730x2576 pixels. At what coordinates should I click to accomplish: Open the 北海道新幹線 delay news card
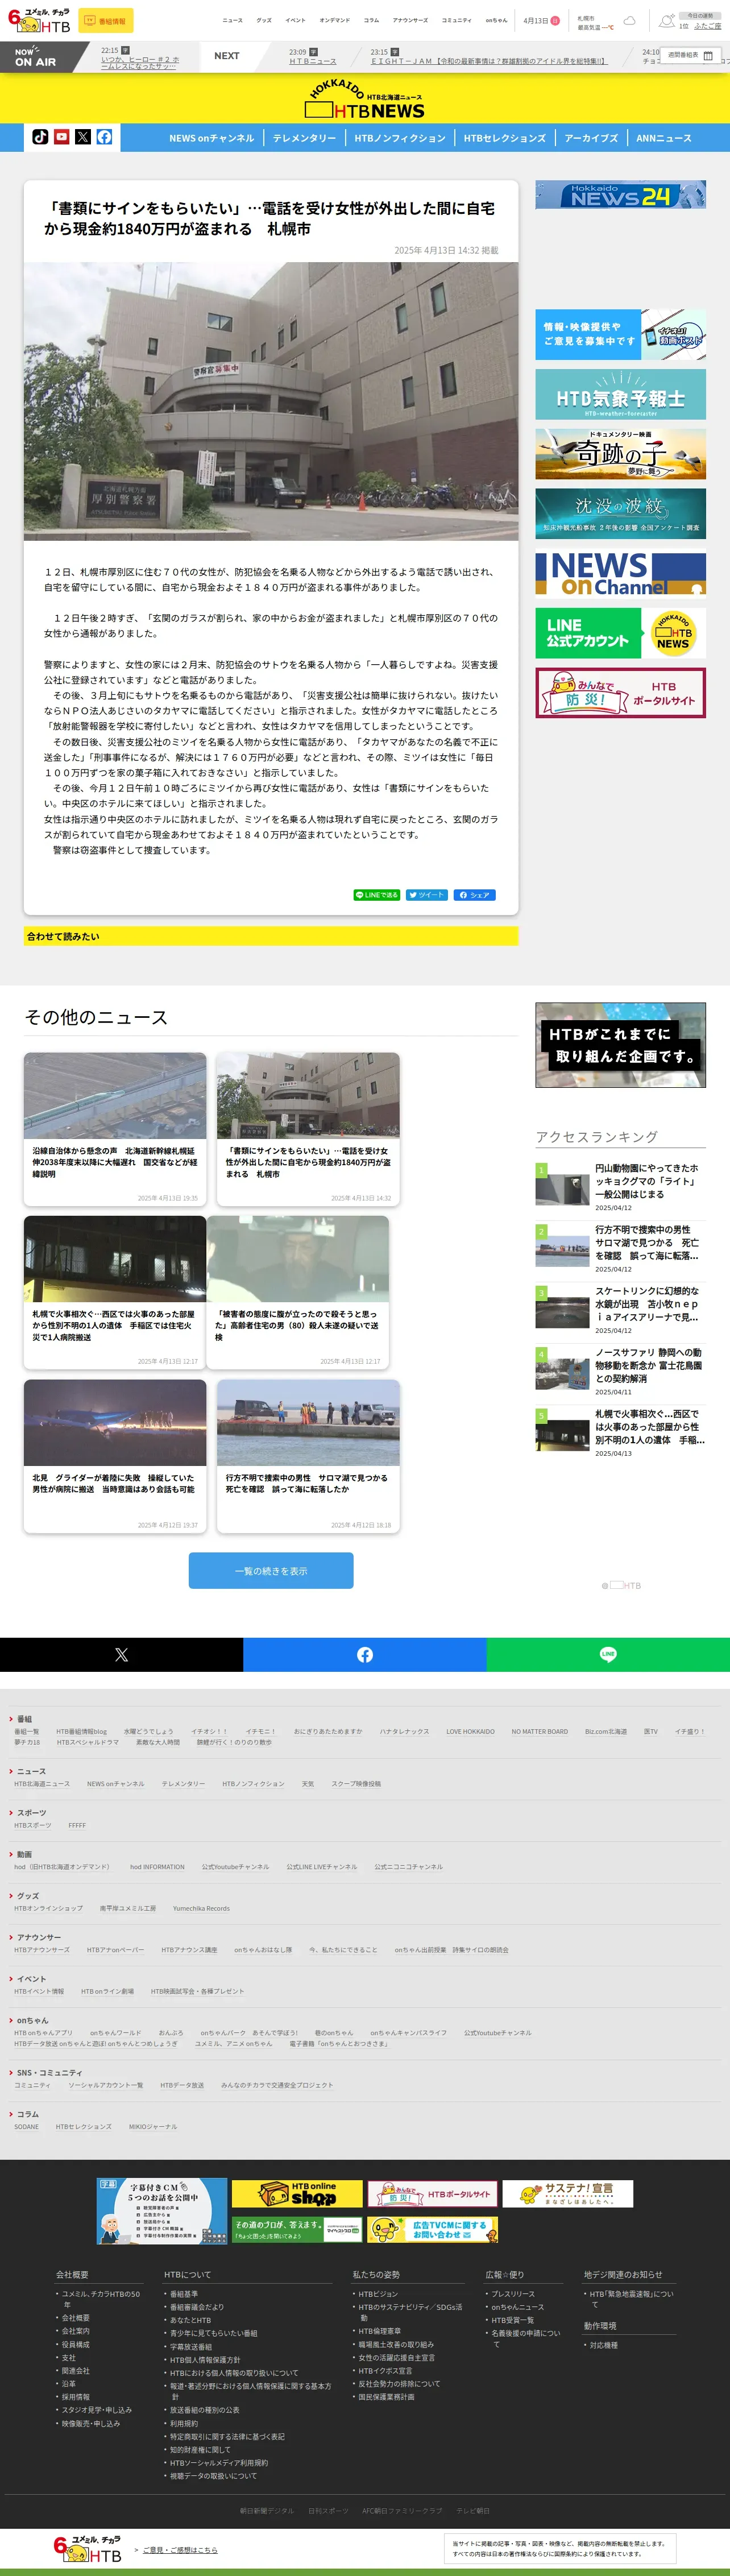(115, 1128)
